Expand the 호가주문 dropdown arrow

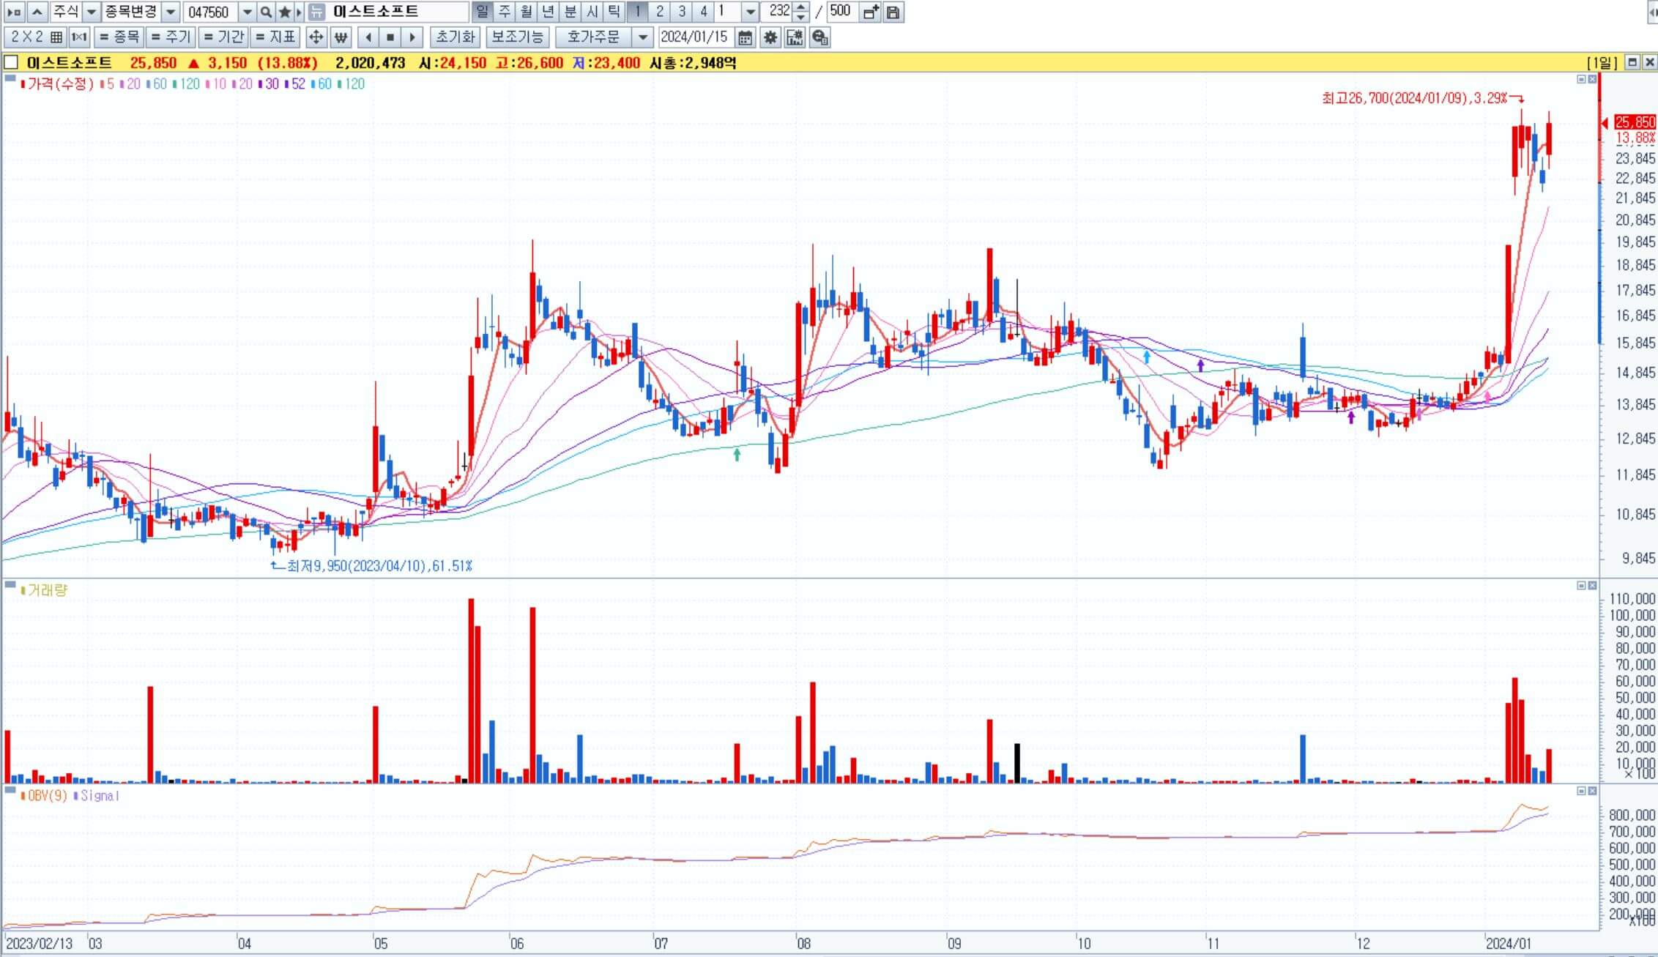[x=642, y=37]
